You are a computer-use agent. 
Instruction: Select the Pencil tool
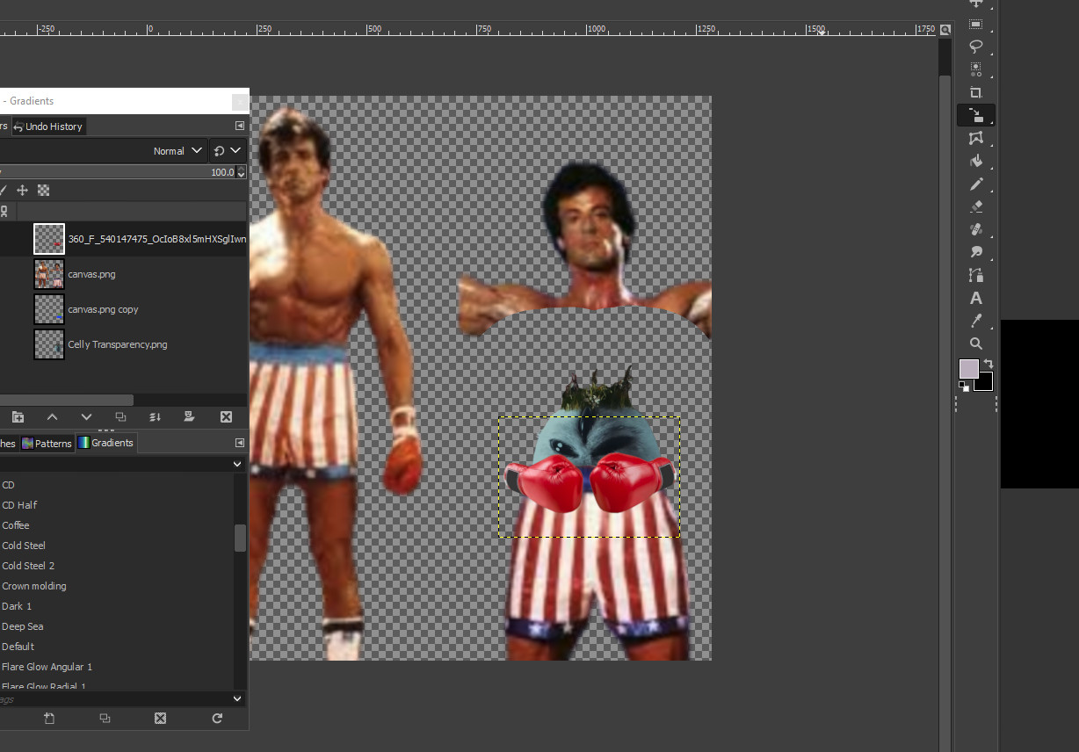coord(975,184)
